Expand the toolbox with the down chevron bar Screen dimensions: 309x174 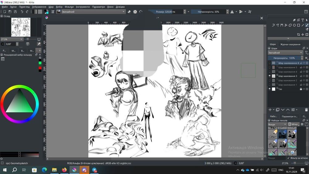[288, 39]
